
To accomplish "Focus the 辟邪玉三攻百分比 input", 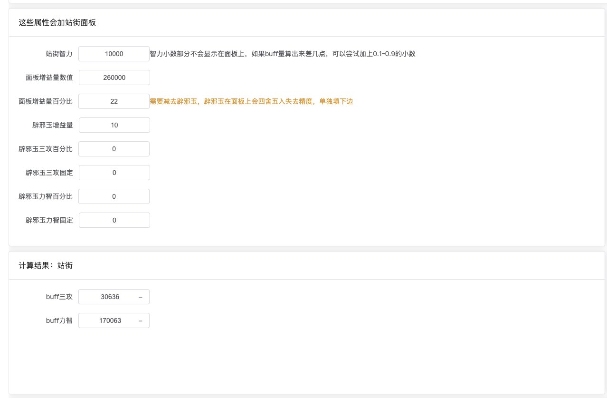I will point(114,149).
